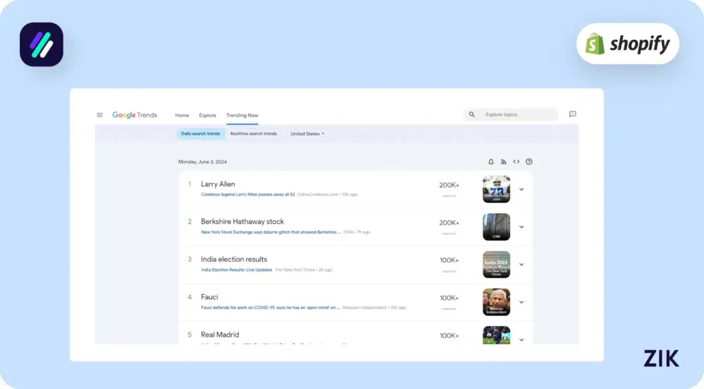Open the hamburger main menu
This screenshot has width=704, height=389.
[100, 115]
